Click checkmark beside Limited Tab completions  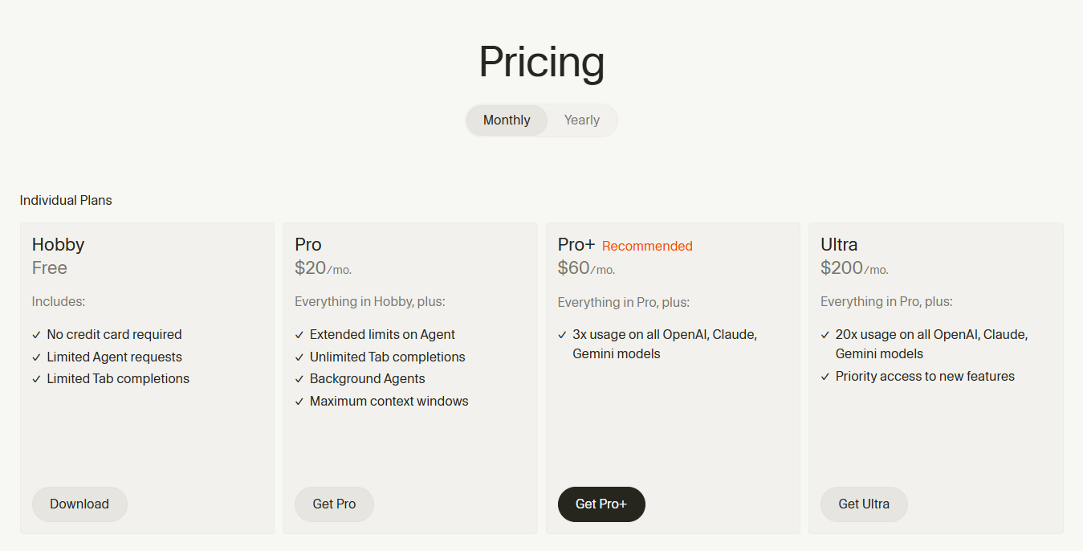pyautogui.click(x=36, y=379)
